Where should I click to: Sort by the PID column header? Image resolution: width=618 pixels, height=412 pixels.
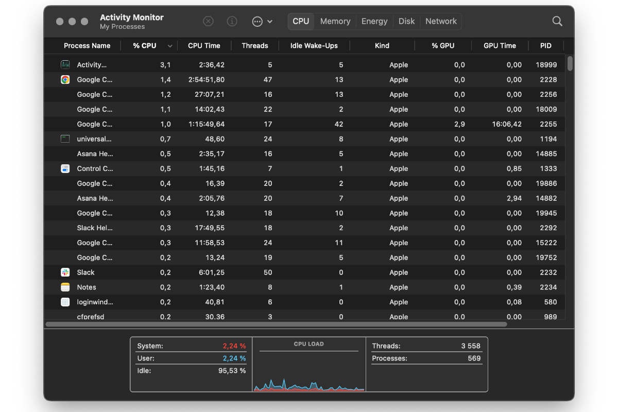coord(546,46)
